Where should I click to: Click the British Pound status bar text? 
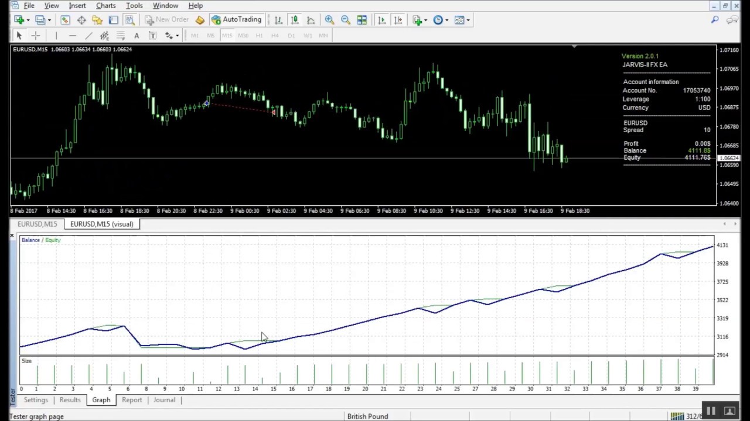click(367, 416)
